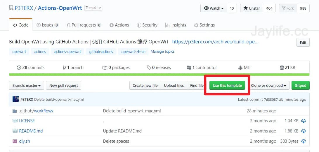Click the contributors people icon

coord(189,68)
